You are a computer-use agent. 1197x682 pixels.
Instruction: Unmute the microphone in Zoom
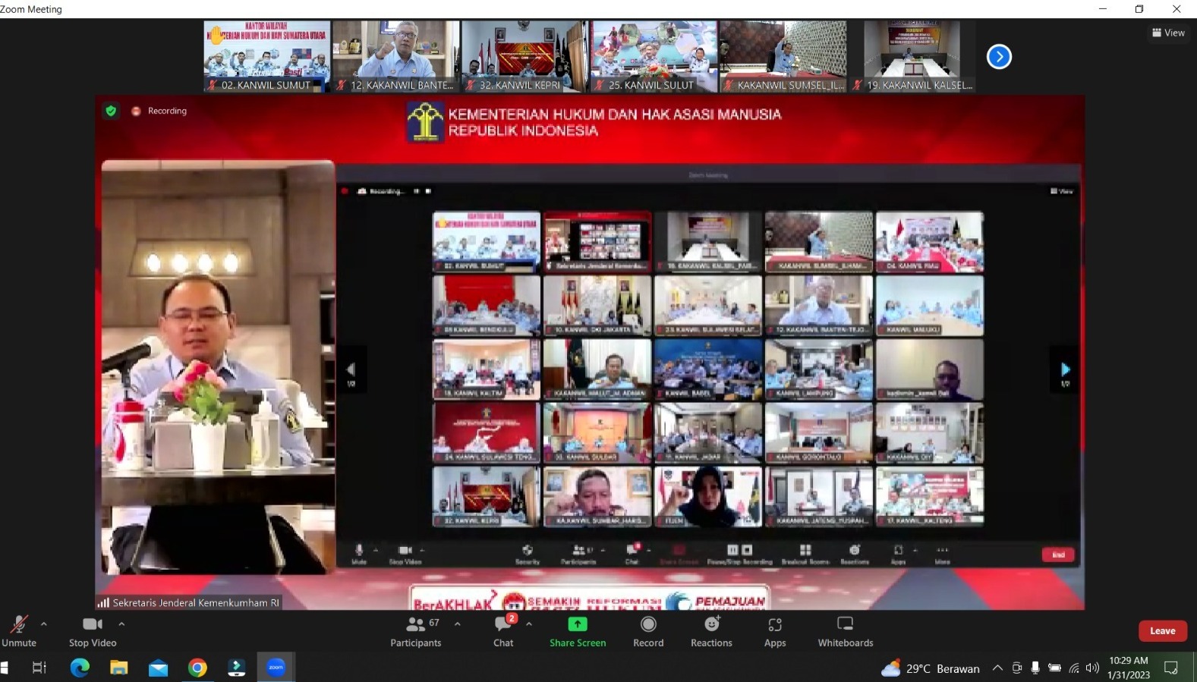[x=19, y=630]
